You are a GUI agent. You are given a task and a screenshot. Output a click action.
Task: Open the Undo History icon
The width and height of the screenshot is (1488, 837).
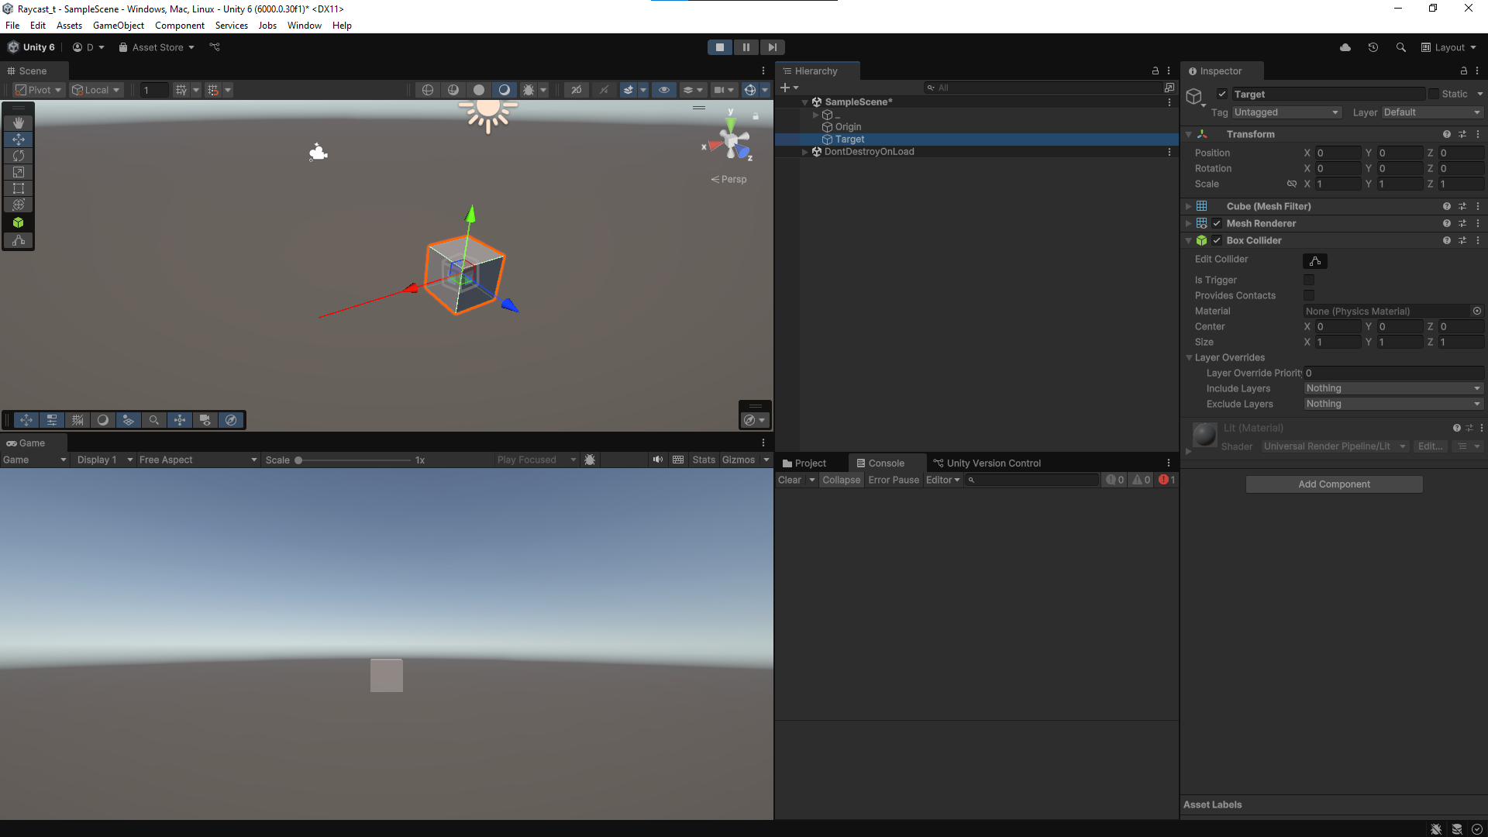pos(1373,47)
